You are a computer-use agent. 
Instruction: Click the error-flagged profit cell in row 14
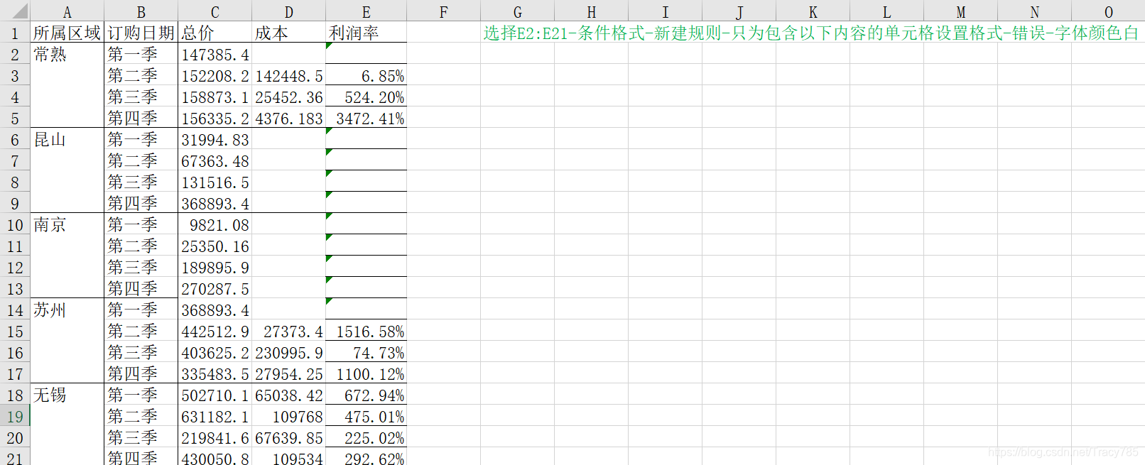366,310
